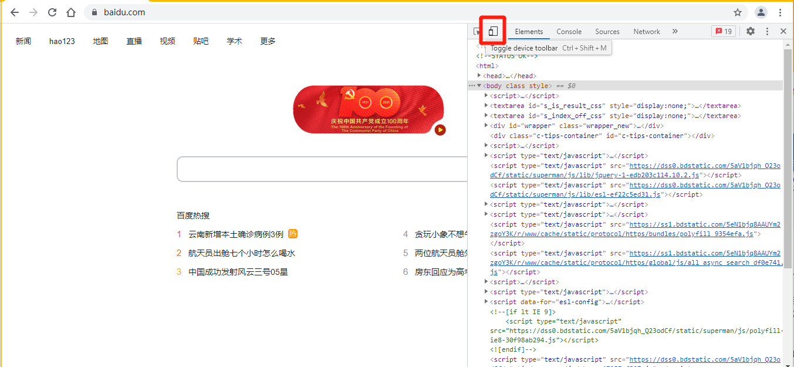794x367 pixels.
Task: Open the 更多 navigation menu
Action: click(x=268, y=41)
